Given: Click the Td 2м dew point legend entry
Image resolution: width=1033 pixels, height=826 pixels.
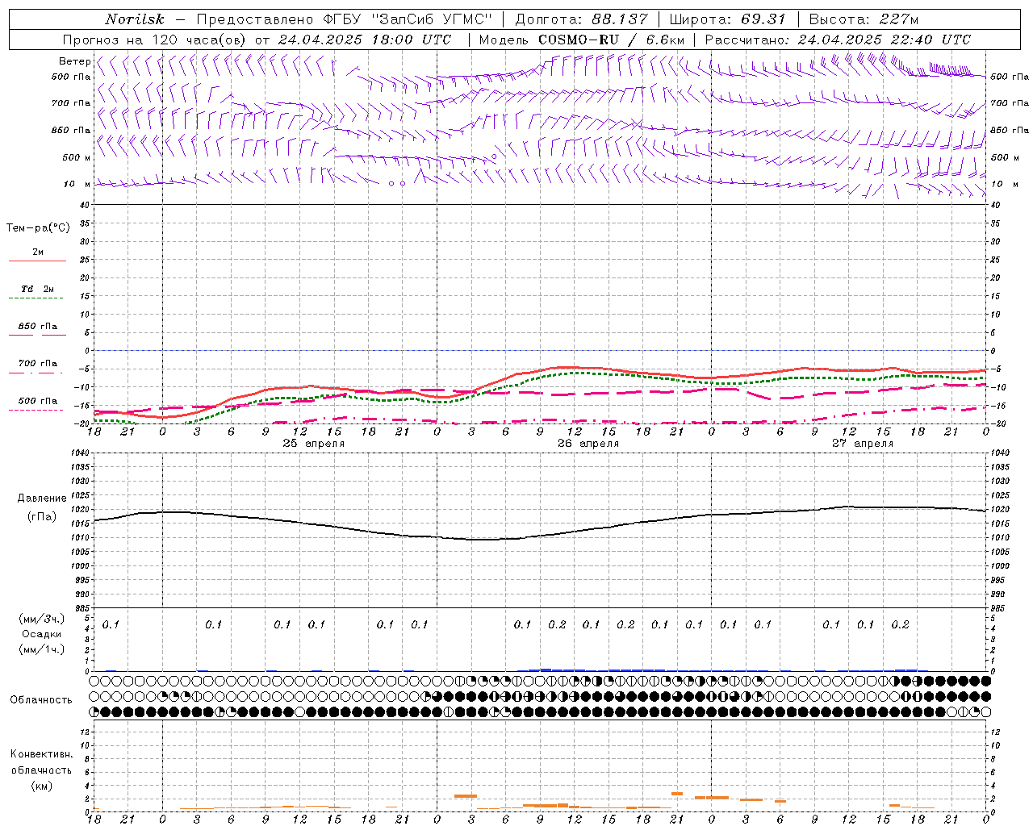Looking at the screenshot, I should [x=38, y=289].
